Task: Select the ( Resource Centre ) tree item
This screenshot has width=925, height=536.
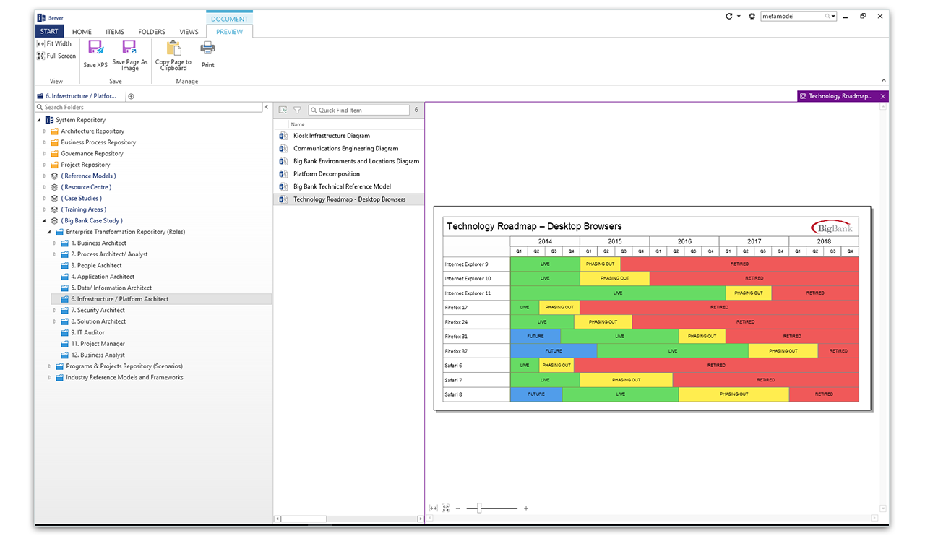Action: tap(86, 187)
